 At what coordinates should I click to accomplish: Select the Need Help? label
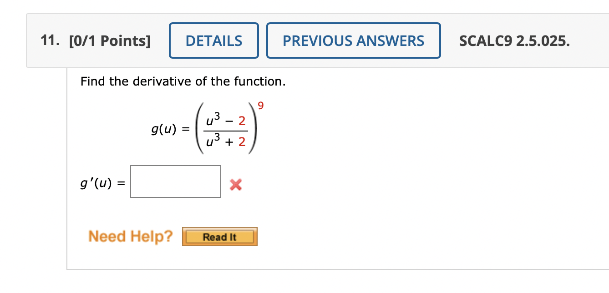coord(131,236)
